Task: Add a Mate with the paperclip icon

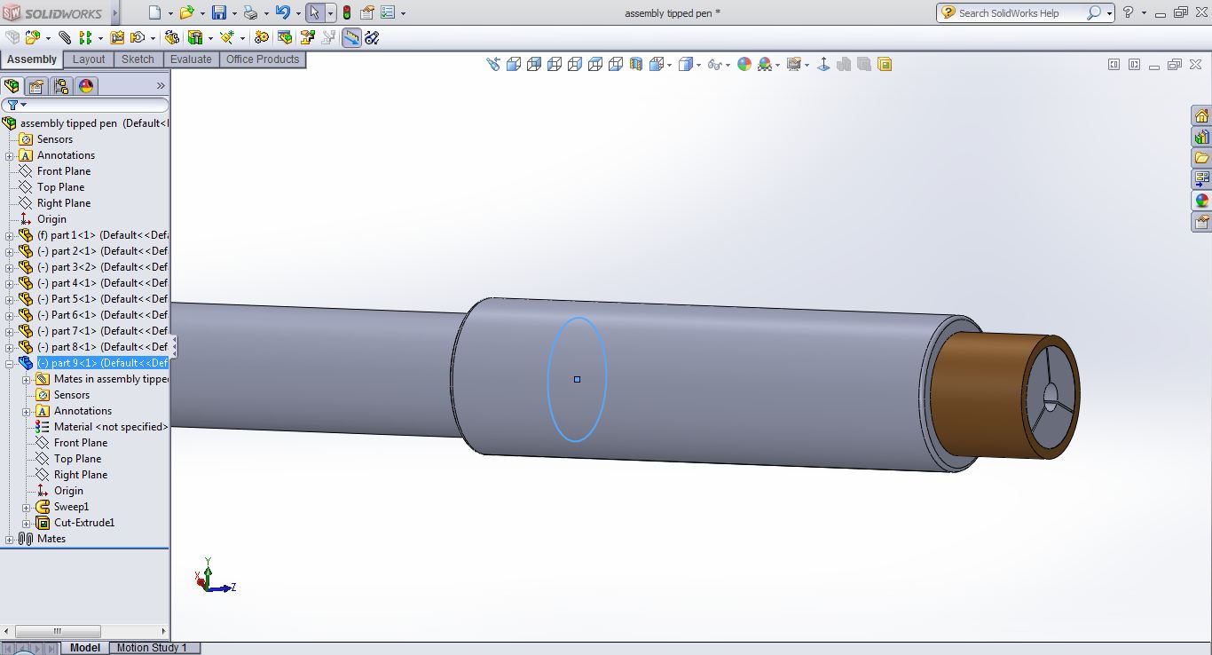Action: click(x=65, y=37)
